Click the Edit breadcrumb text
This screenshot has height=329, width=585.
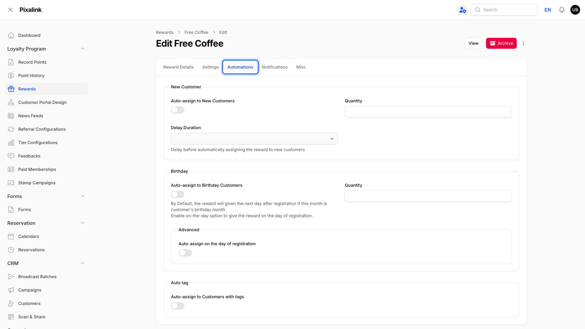pyautogui.click(x=223, y=32)
